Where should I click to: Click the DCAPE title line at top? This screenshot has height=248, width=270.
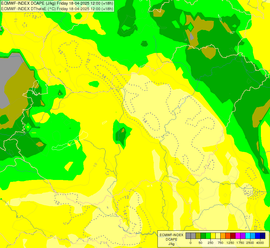pyautogui.click(x=57, y=3)
